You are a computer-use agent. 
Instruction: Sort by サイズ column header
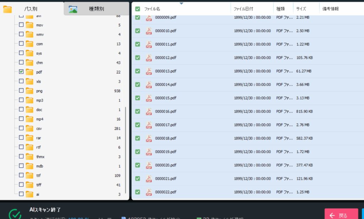pos(301,9)
